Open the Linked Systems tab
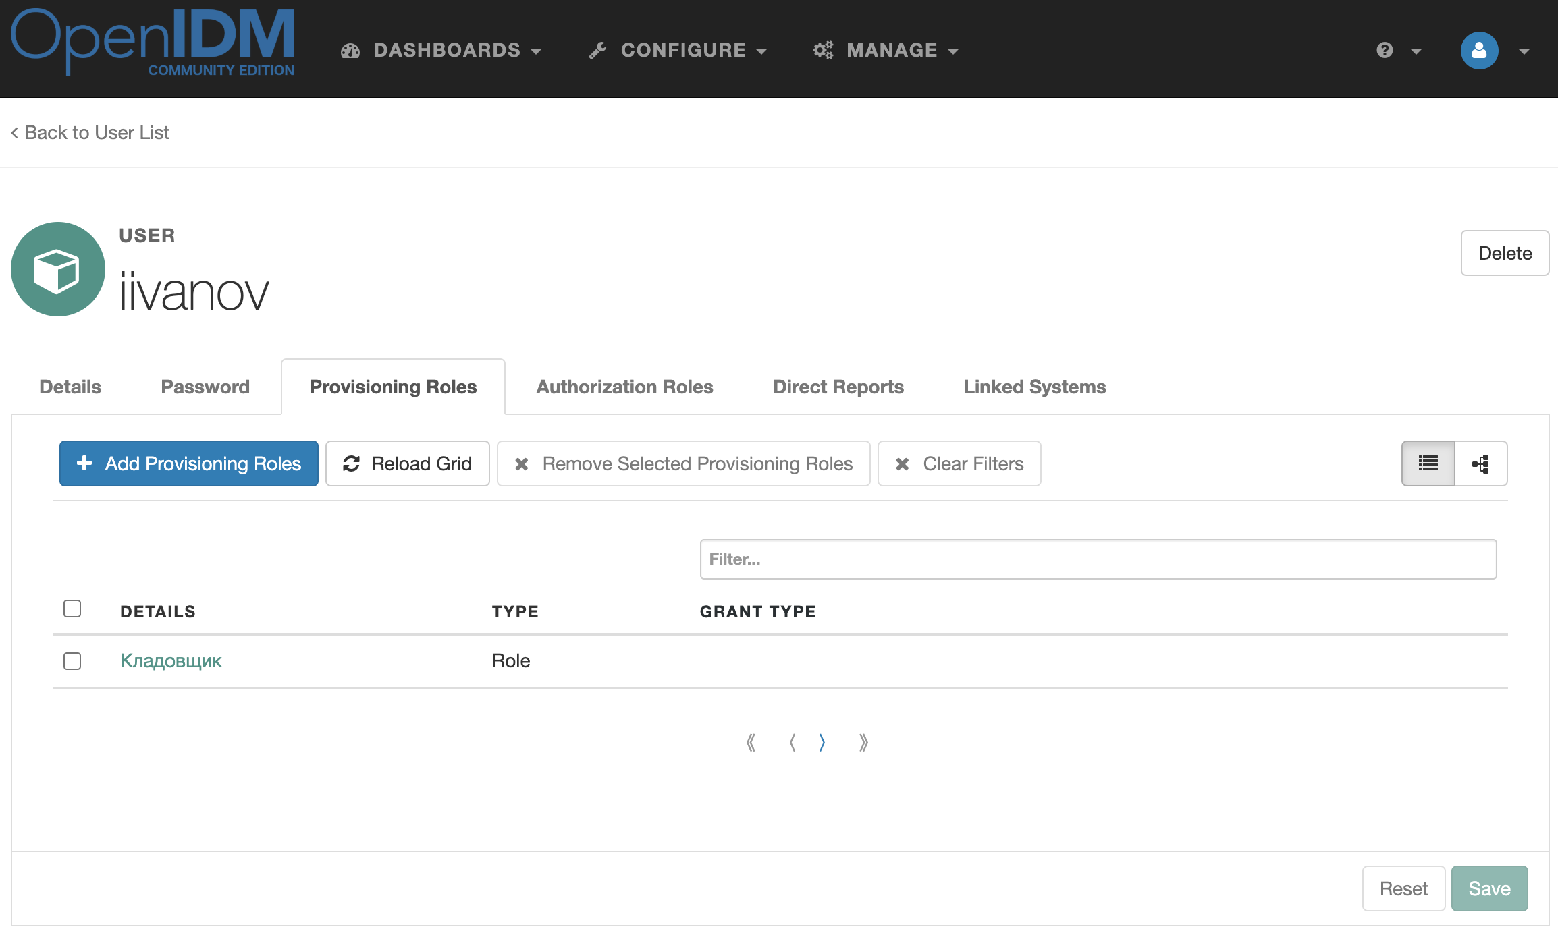This screenshot has height=931, width=1558. coord(1034,387)
